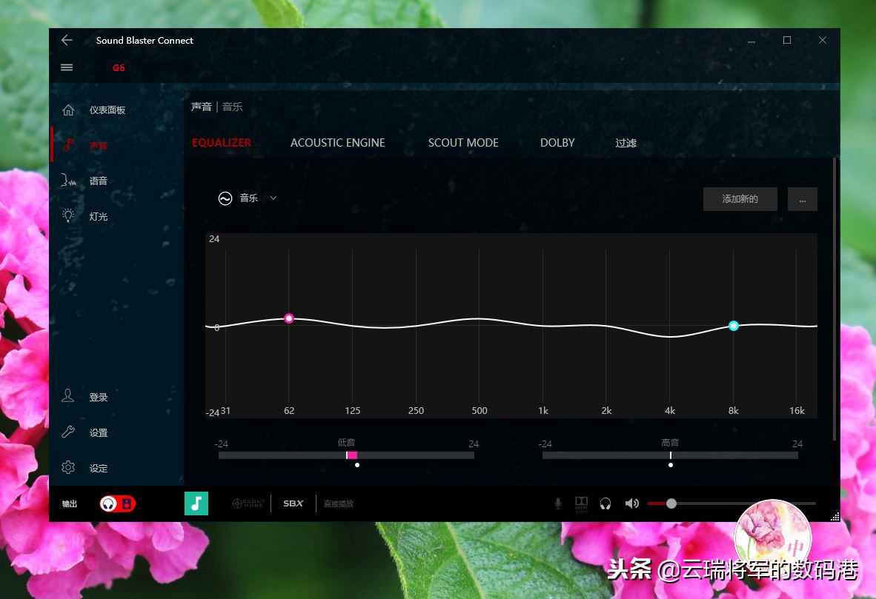Open 登录 in the sidebar
Viewport: 876px width, 599px height.
(99, 397)
